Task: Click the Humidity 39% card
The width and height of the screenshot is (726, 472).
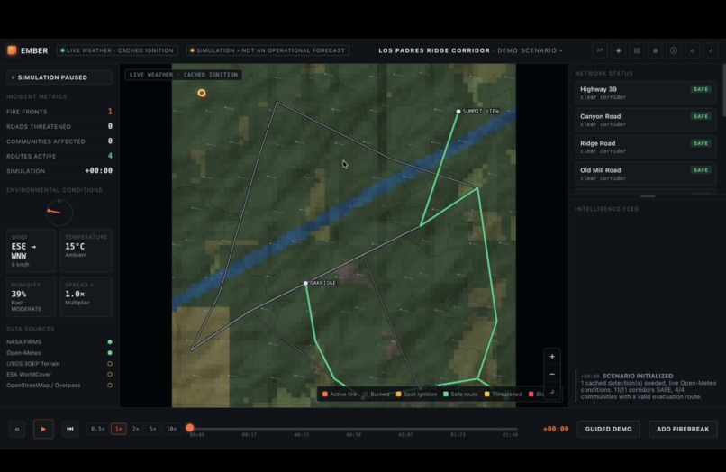Action: point(31,296)
